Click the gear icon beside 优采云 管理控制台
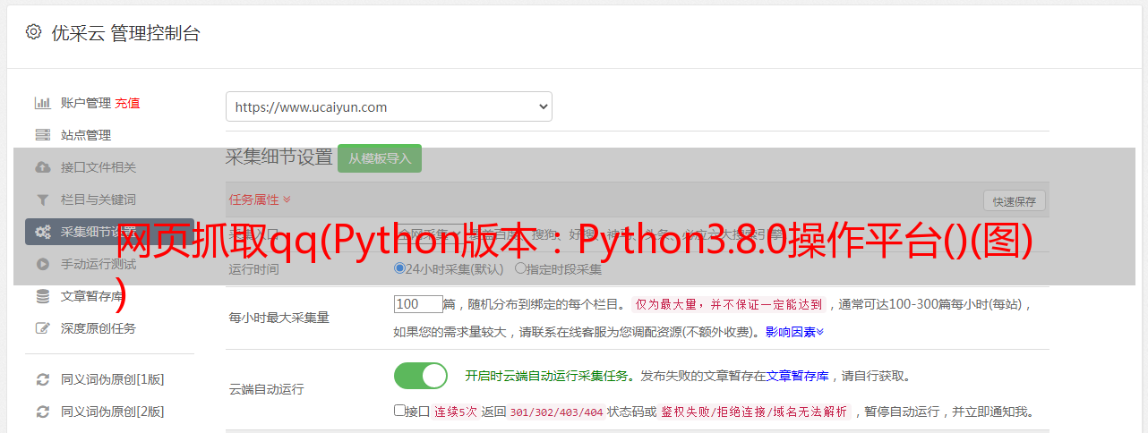The image size is (1148, 433). click(x=33, y=32)
